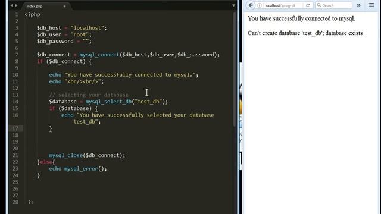
Task: Switch to next tab with right arrow
Action: (x=16, y=5)
